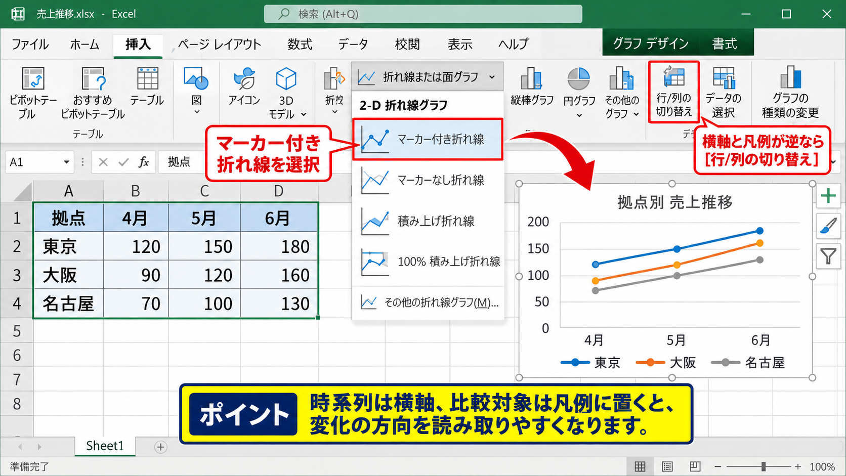Open the ページ レイアウト tab
The width and height of the screenshot is (846, 476).
tap(219, 45)
